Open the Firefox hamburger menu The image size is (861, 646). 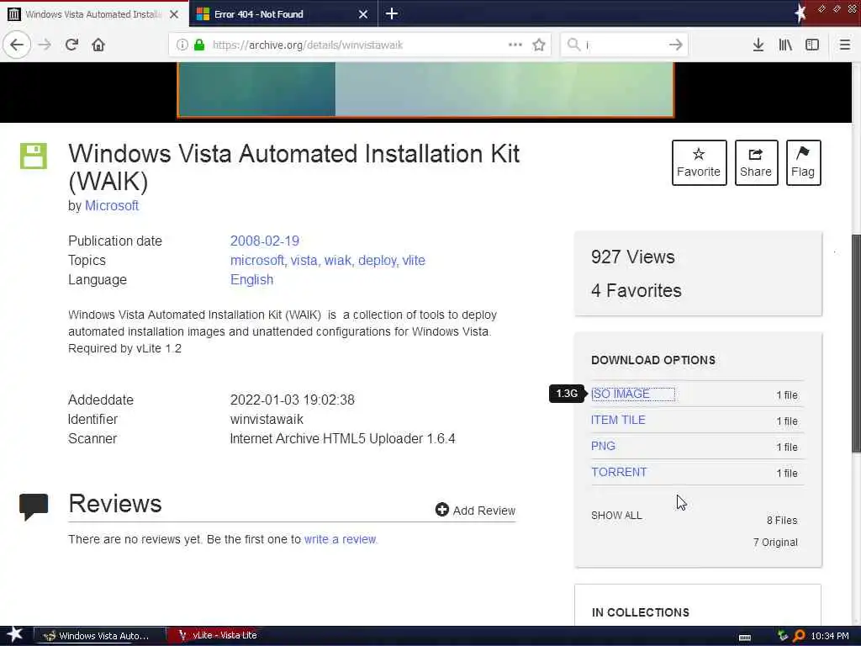[x=844, y=45]
